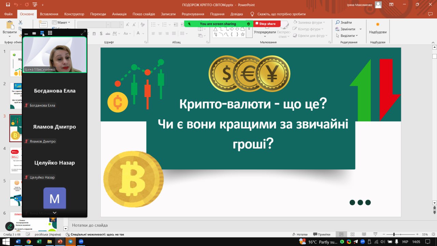Screen dimensions: 437x246
Task: Toggle the Примітки comments pane
Action: [x=321, y=234]
